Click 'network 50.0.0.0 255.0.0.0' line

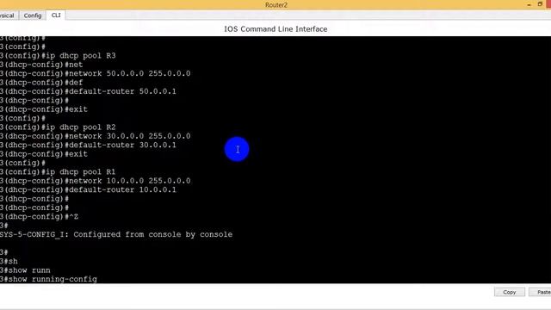[96, 73]
